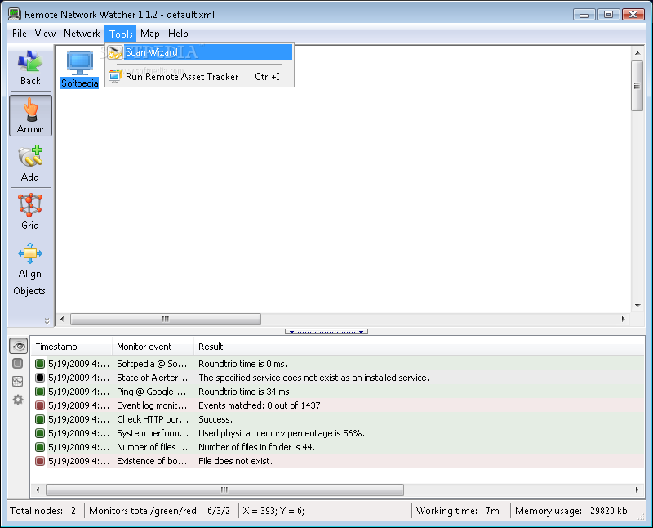Click the map scroll down arrow

click(x=637, y=306)
